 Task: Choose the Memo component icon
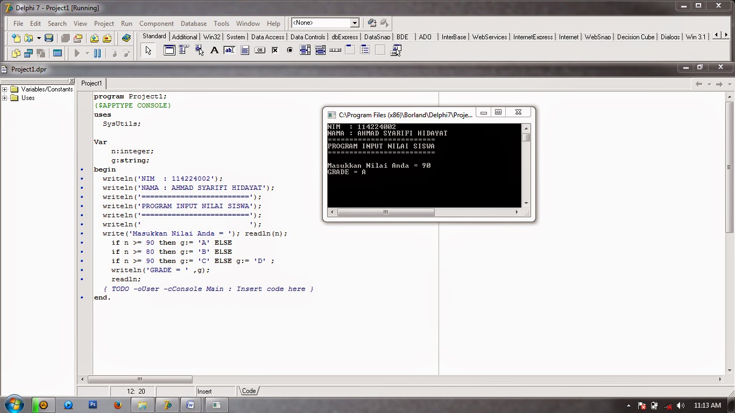pos(245,51)
